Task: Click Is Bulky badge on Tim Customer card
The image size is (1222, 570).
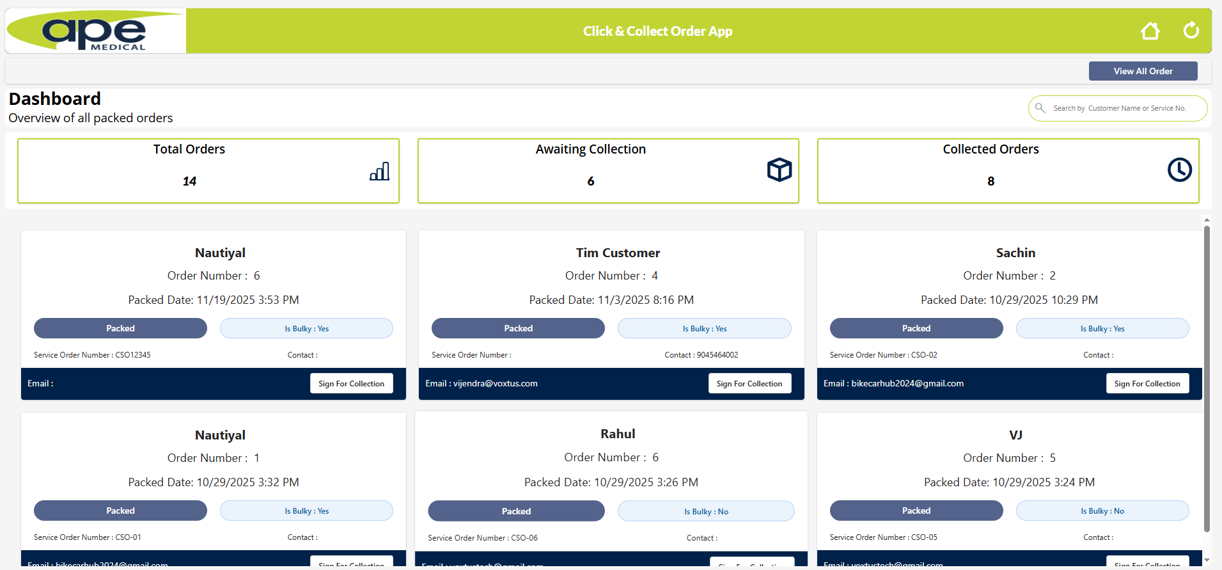Action: coord(705,328)
